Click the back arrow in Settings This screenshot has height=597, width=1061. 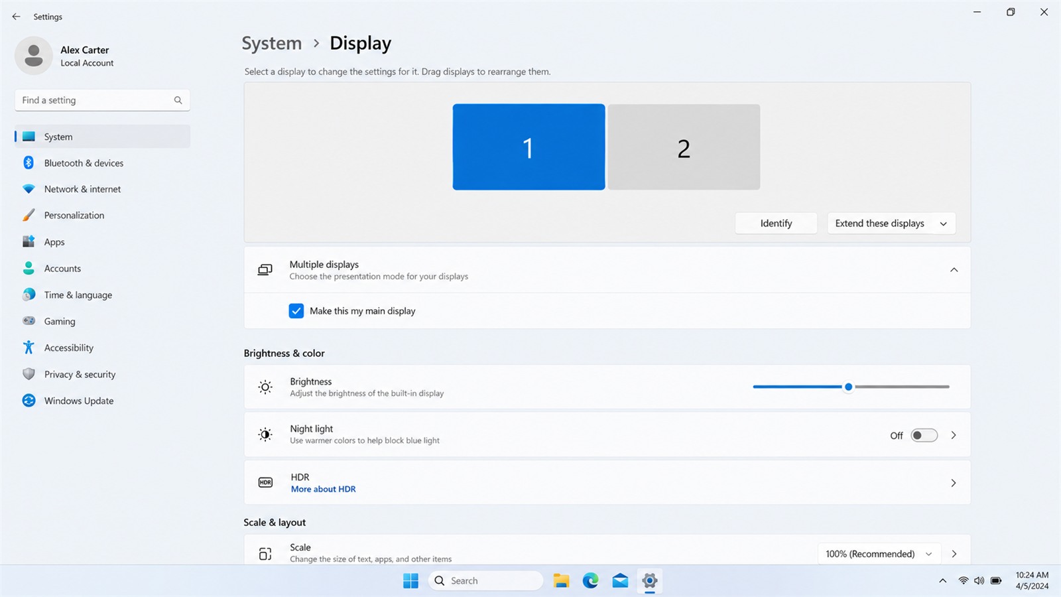pos(17,17)
